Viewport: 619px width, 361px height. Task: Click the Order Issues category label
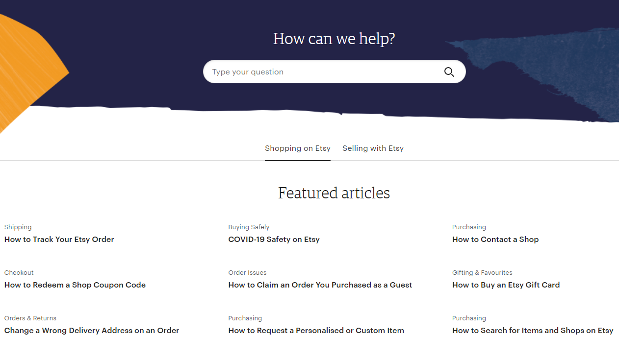click(247, 273)
